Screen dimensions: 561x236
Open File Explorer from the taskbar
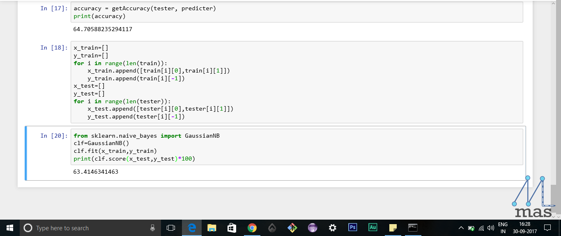(212, 228)
